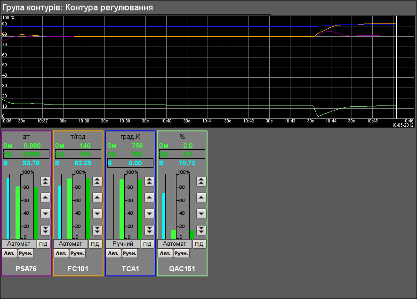The height and width of the screenshot is (299, 417).
Task: Click the 10:44 time axis label
Action: pos(331,121)
